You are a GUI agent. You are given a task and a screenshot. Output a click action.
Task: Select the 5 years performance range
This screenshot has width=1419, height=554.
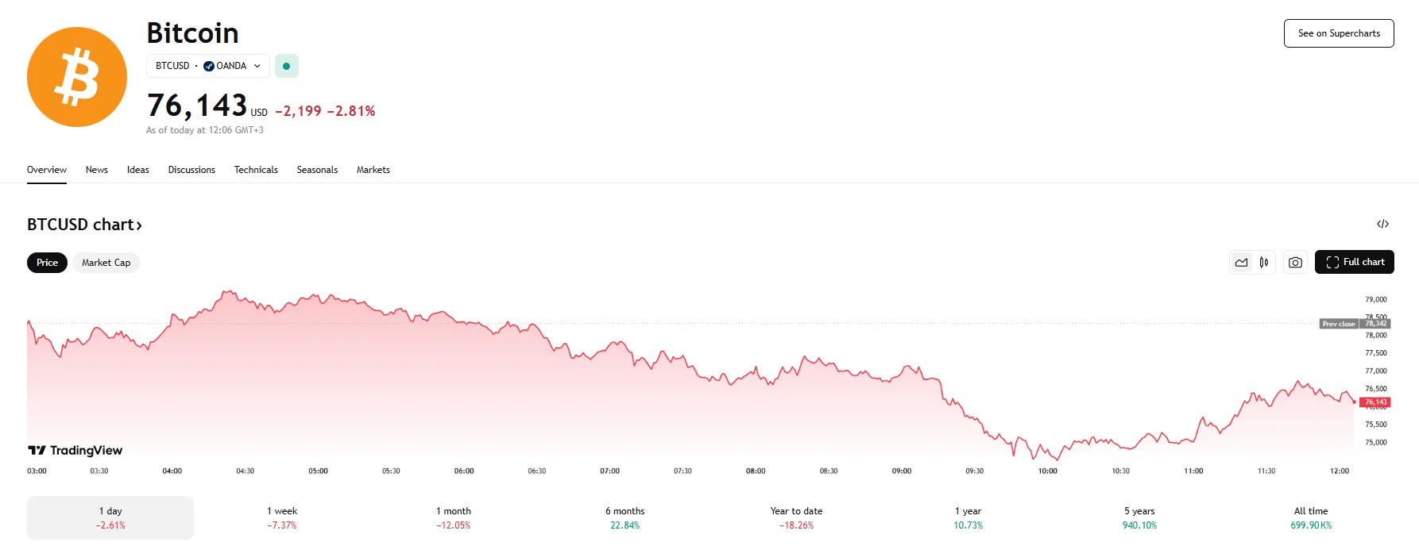click(x=1139, y=517)
